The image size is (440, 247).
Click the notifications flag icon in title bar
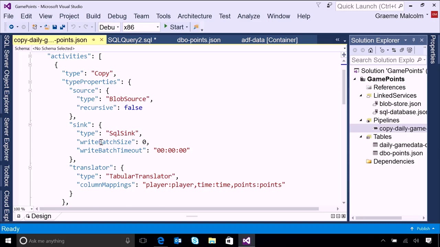click(319, 5)
